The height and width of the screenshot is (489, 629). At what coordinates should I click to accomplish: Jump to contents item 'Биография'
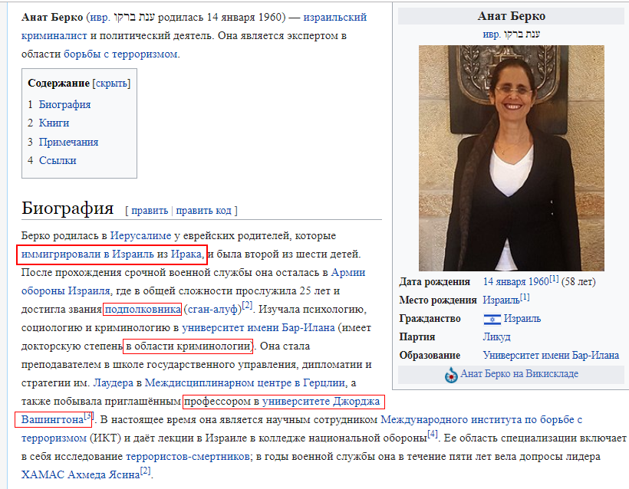tap(64, 104)
